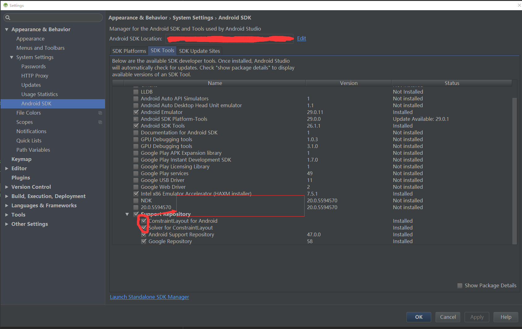
Task: Open the SDK Update Sites tab
Action: pyautogui.click(x=200, y=51)
